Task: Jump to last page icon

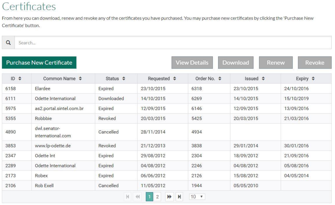Action: pyautogui.click(x=180, y=197)
